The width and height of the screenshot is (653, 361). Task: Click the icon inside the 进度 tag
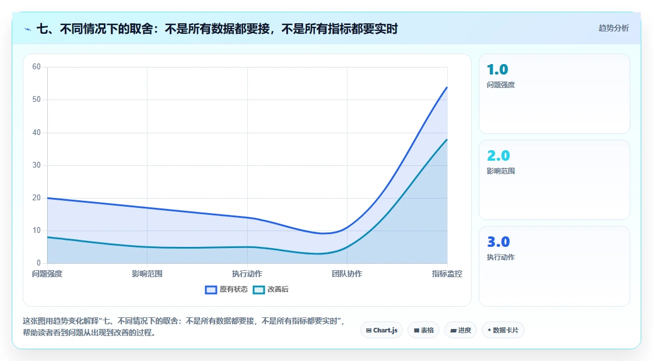454,331
